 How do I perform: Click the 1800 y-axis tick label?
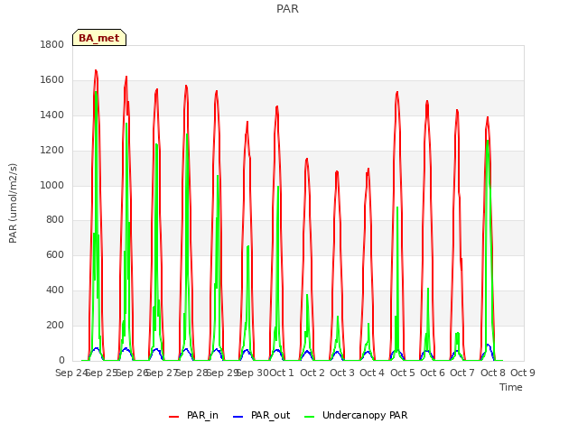pos(52,44)
